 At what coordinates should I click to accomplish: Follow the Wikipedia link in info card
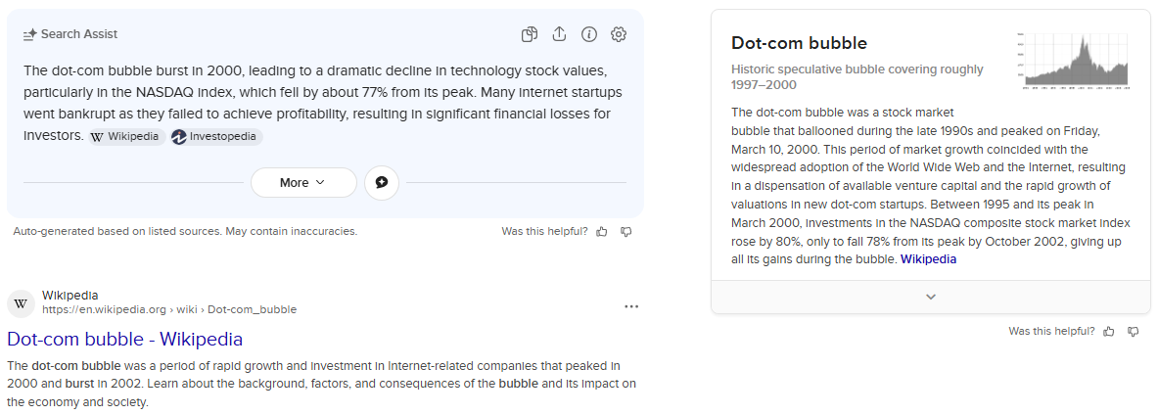pyautogui.click(x=928, y=259)
